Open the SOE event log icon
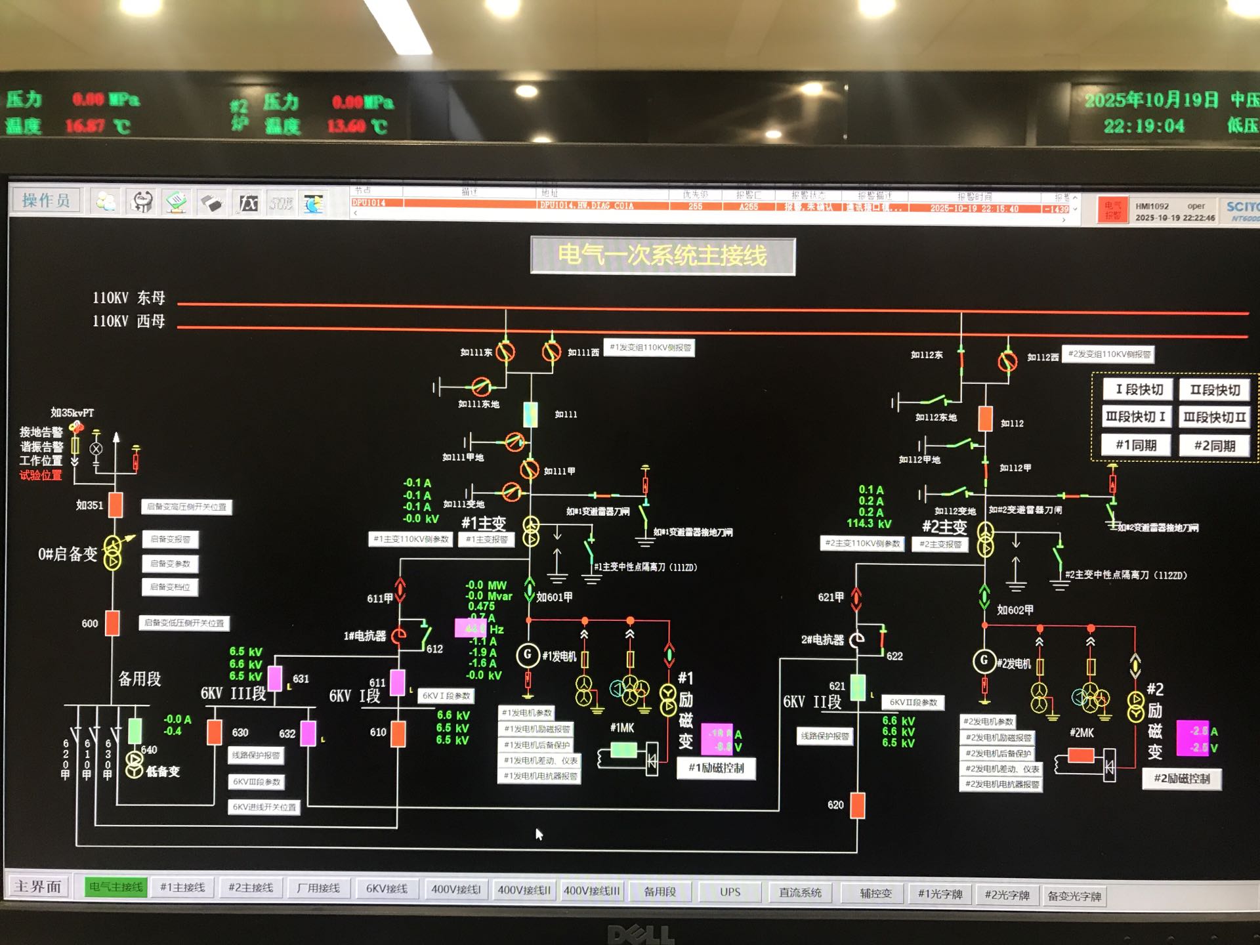Viewport: 1260px width, 945px height. coord(281,203)
